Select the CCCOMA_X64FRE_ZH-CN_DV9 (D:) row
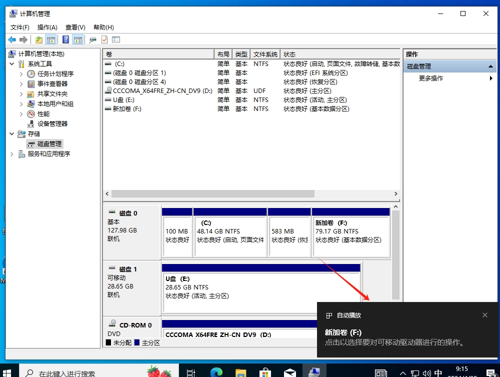Screen dimensions: 500x377 point(251,91)
